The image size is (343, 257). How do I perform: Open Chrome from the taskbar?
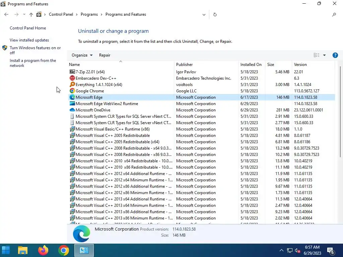coord(63,250)
